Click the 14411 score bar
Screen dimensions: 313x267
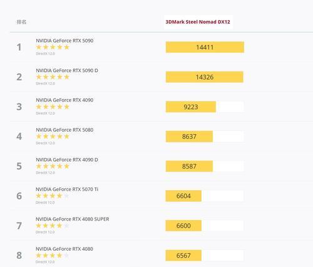(x=205, y=47)
